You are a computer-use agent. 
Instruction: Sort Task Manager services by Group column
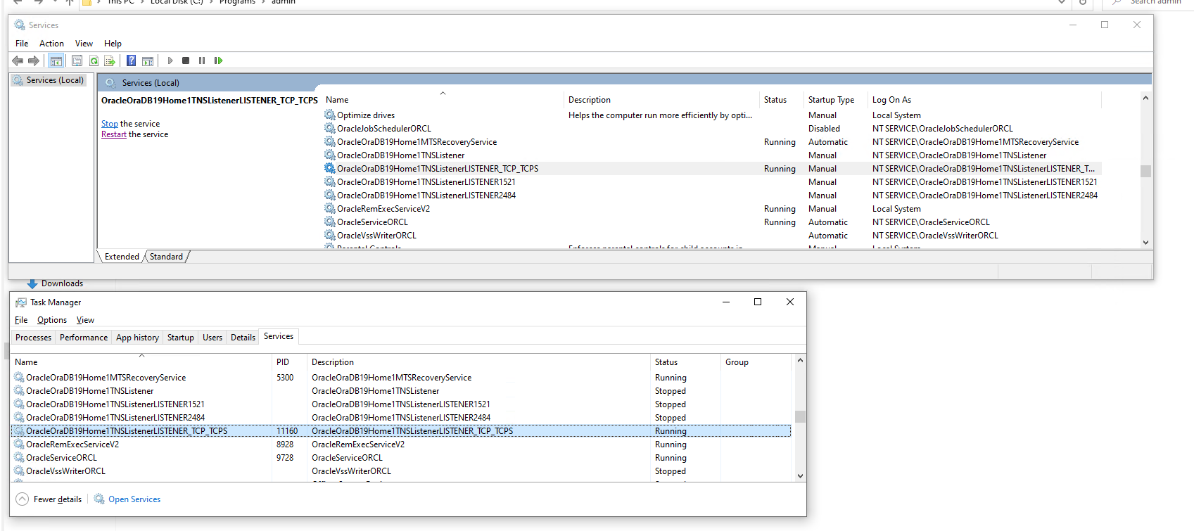(x=756, y=362)
